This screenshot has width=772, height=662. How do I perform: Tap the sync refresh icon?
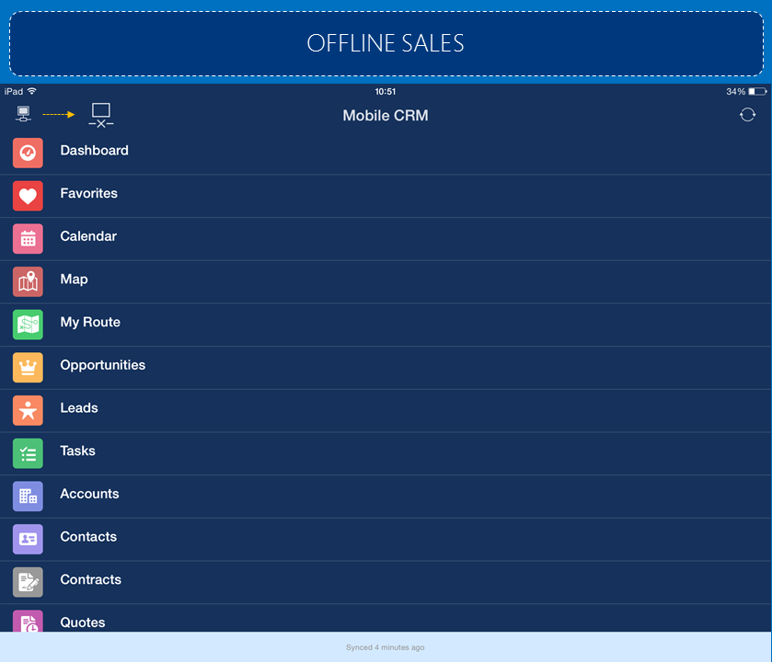747,115
